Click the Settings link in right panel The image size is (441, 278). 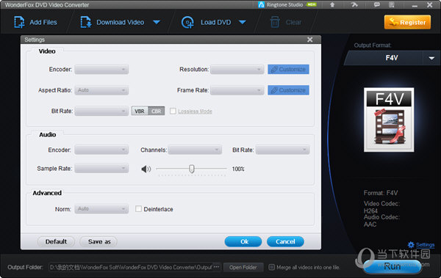[425, 245]
